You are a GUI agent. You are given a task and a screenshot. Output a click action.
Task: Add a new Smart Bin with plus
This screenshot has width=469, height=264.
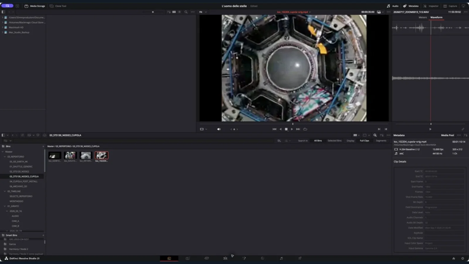click(43, 235)
